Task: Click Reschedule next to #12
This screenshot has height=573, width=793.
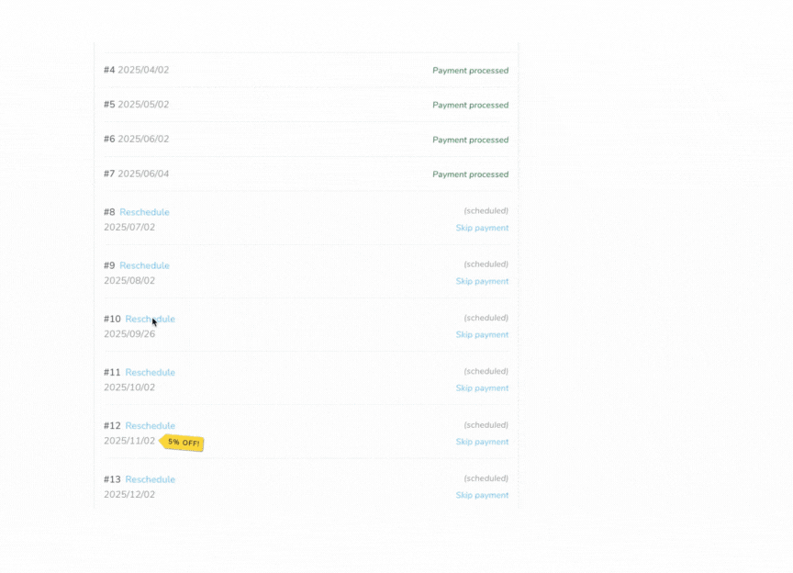Action: (150, 426)
